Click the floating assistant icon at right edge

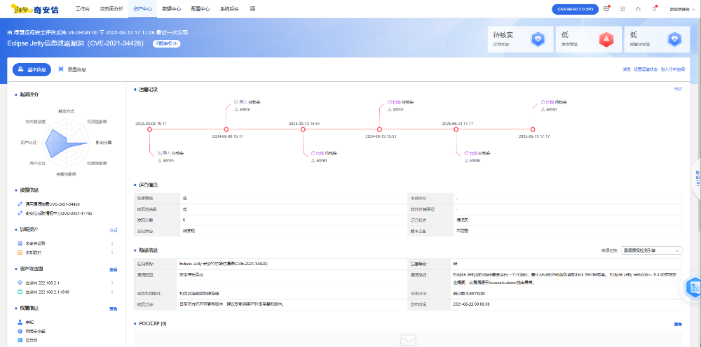693,288
